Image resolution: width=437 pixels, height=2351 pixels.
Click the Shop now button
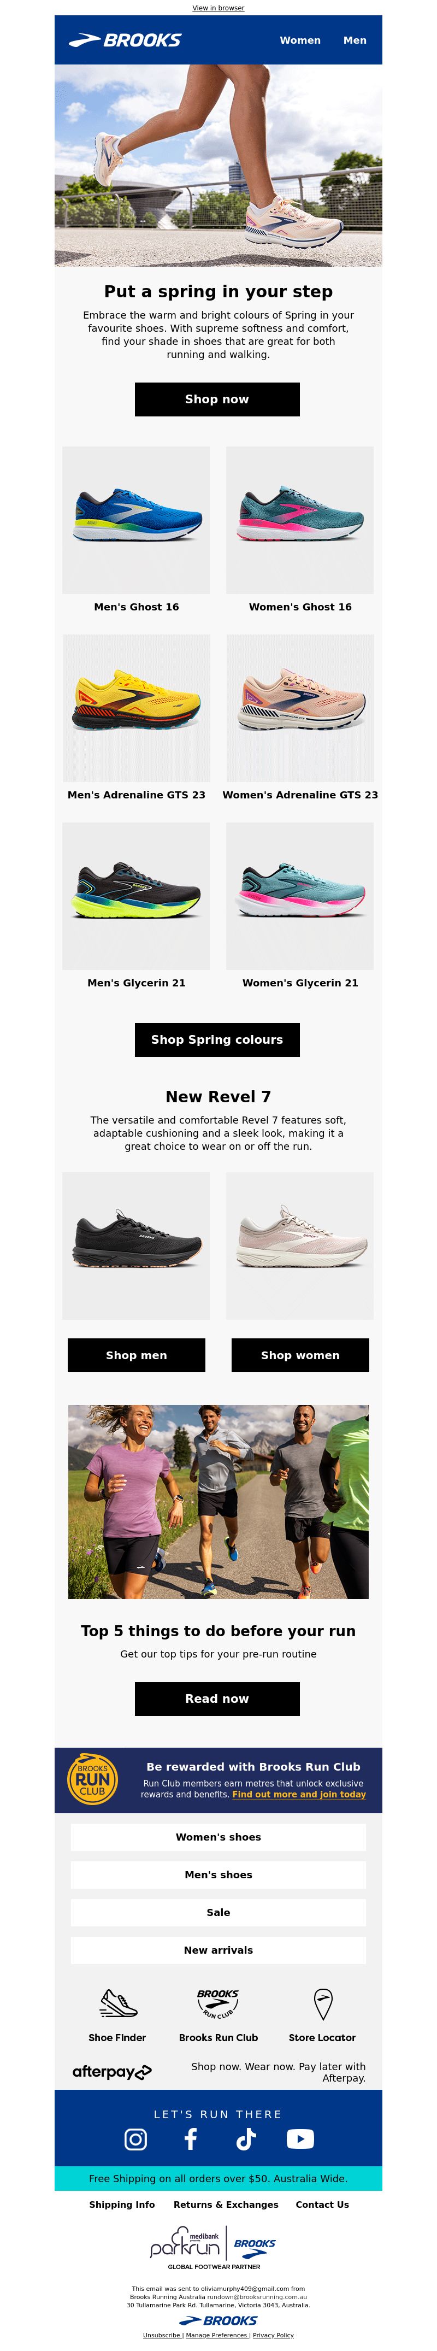[217, 399]
